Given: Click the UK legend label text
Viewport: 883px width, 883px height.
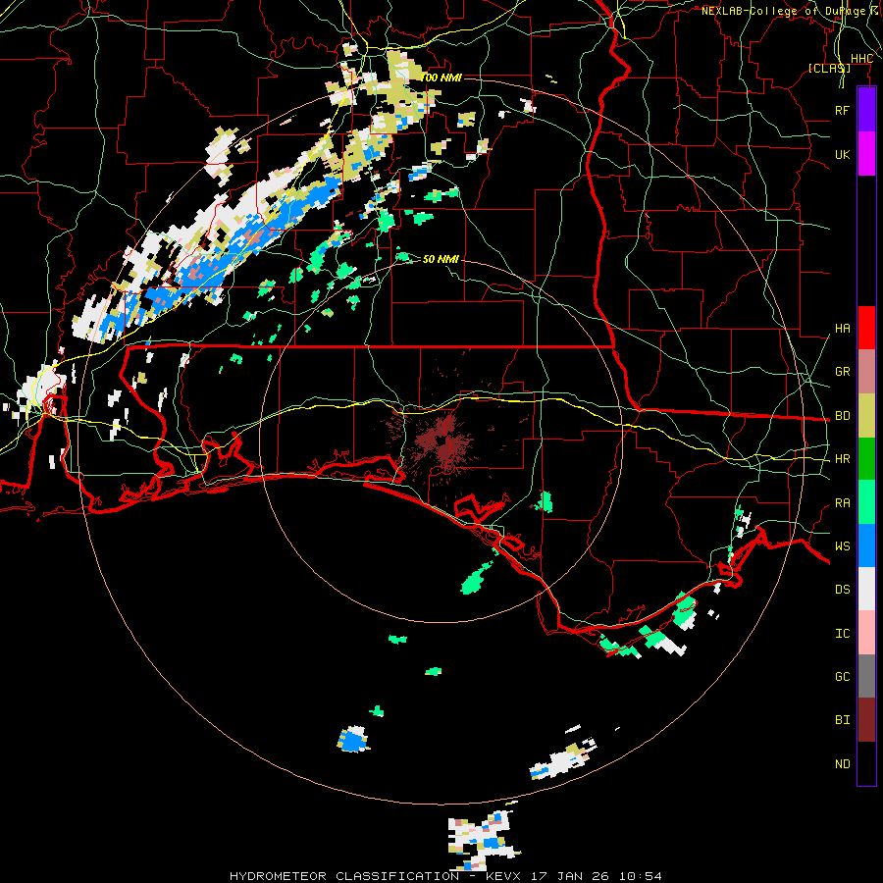Looking at the screenshot, I should click(842, 154).
